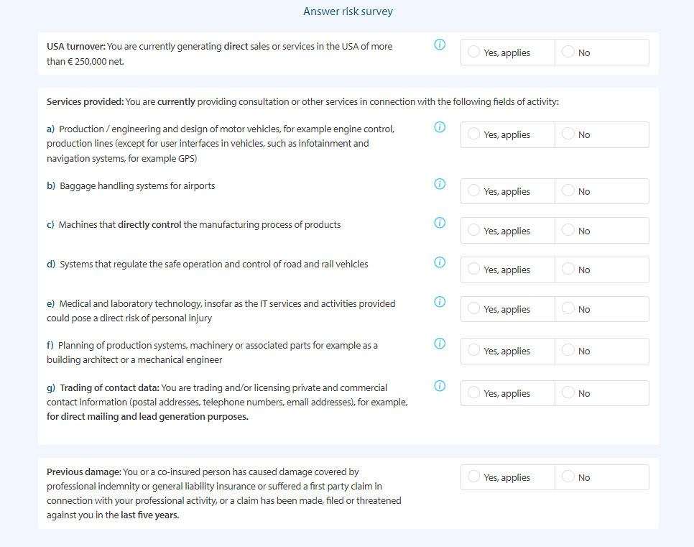This screenshot has width=694, height=547.
Task: Click info icon for road and rail vehicles
Action: tap(440, 262)
